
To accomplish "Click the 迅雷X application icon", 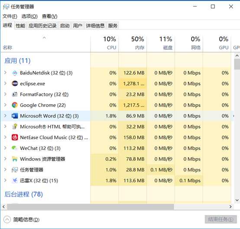I will (15, 181).
